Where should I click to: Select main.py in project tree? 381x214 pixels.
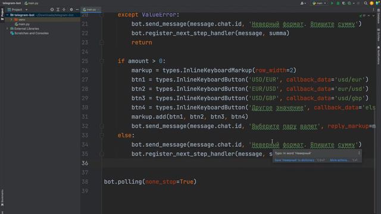tap(22, 24)
